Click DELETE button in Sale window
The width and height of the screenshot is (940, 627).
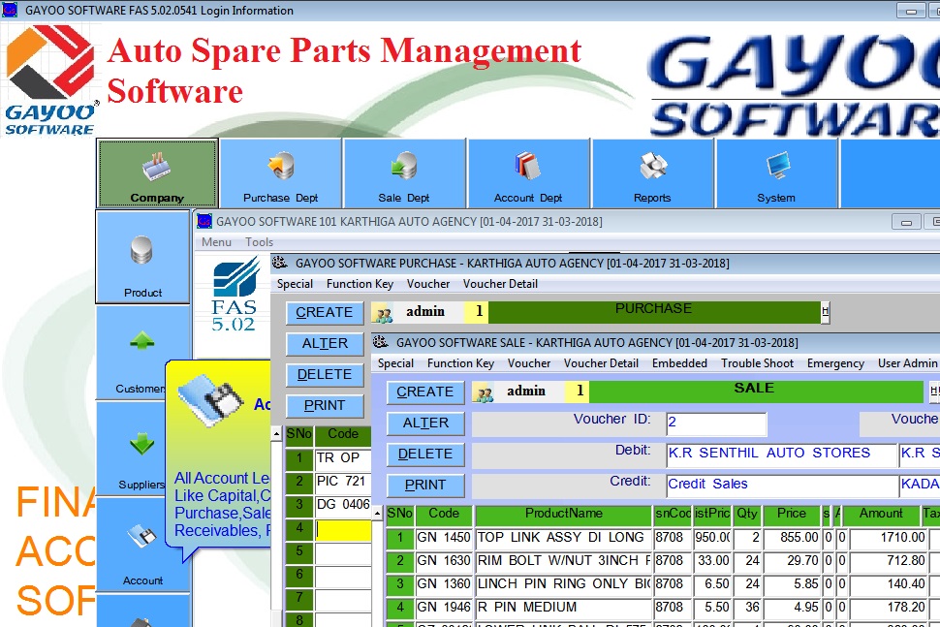(x=425, y=455)
